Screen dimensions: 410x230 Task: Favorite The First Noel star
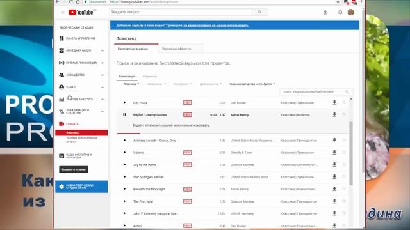click(344, 201)
